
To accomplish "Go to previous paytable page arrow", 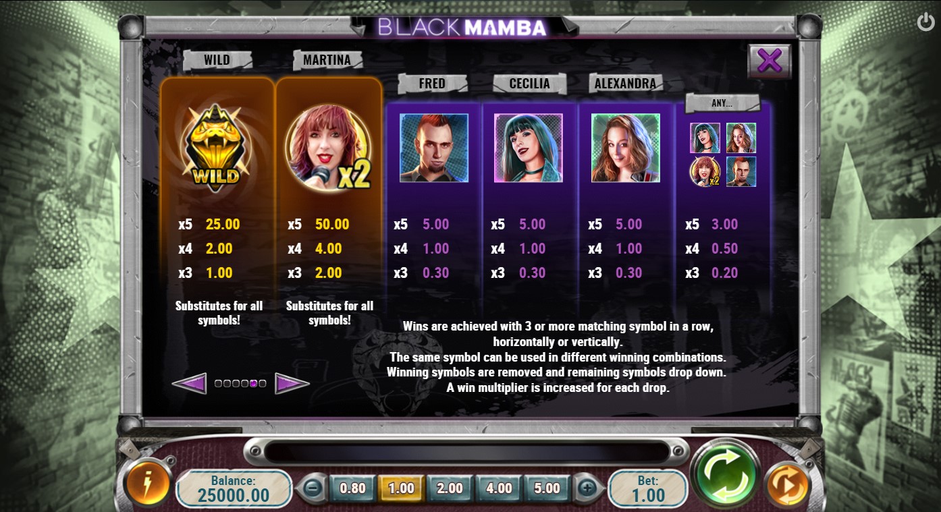I will [189, 383].
